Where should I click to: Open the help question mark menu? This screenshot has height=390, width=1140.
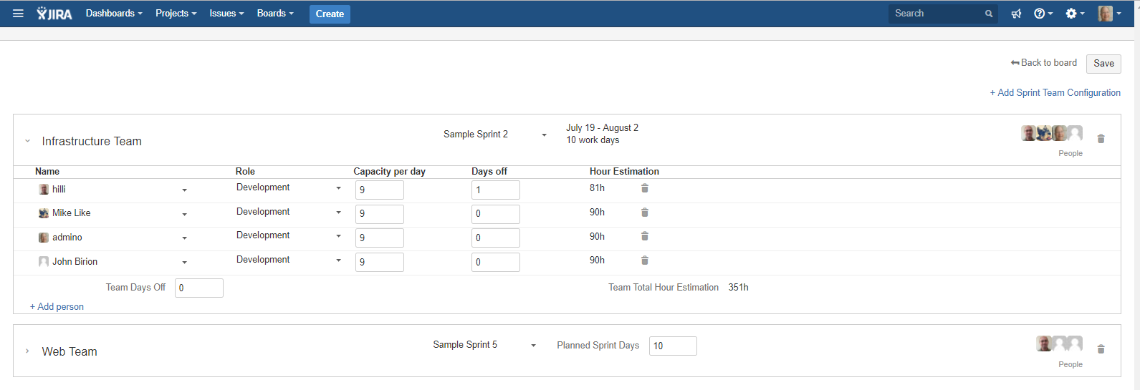pyautogui.click(x=1042, y=14)
